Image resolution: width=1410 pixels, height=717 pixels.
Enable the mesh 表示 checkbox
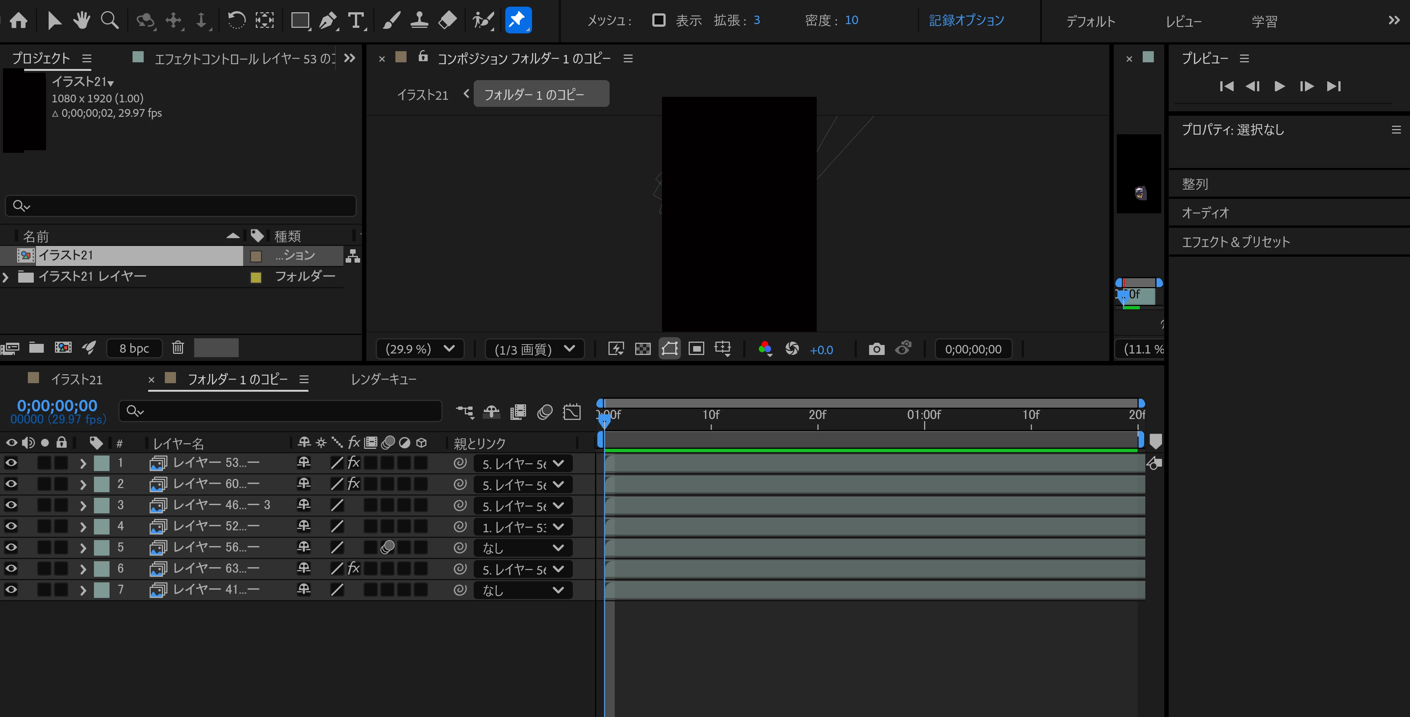659,20
